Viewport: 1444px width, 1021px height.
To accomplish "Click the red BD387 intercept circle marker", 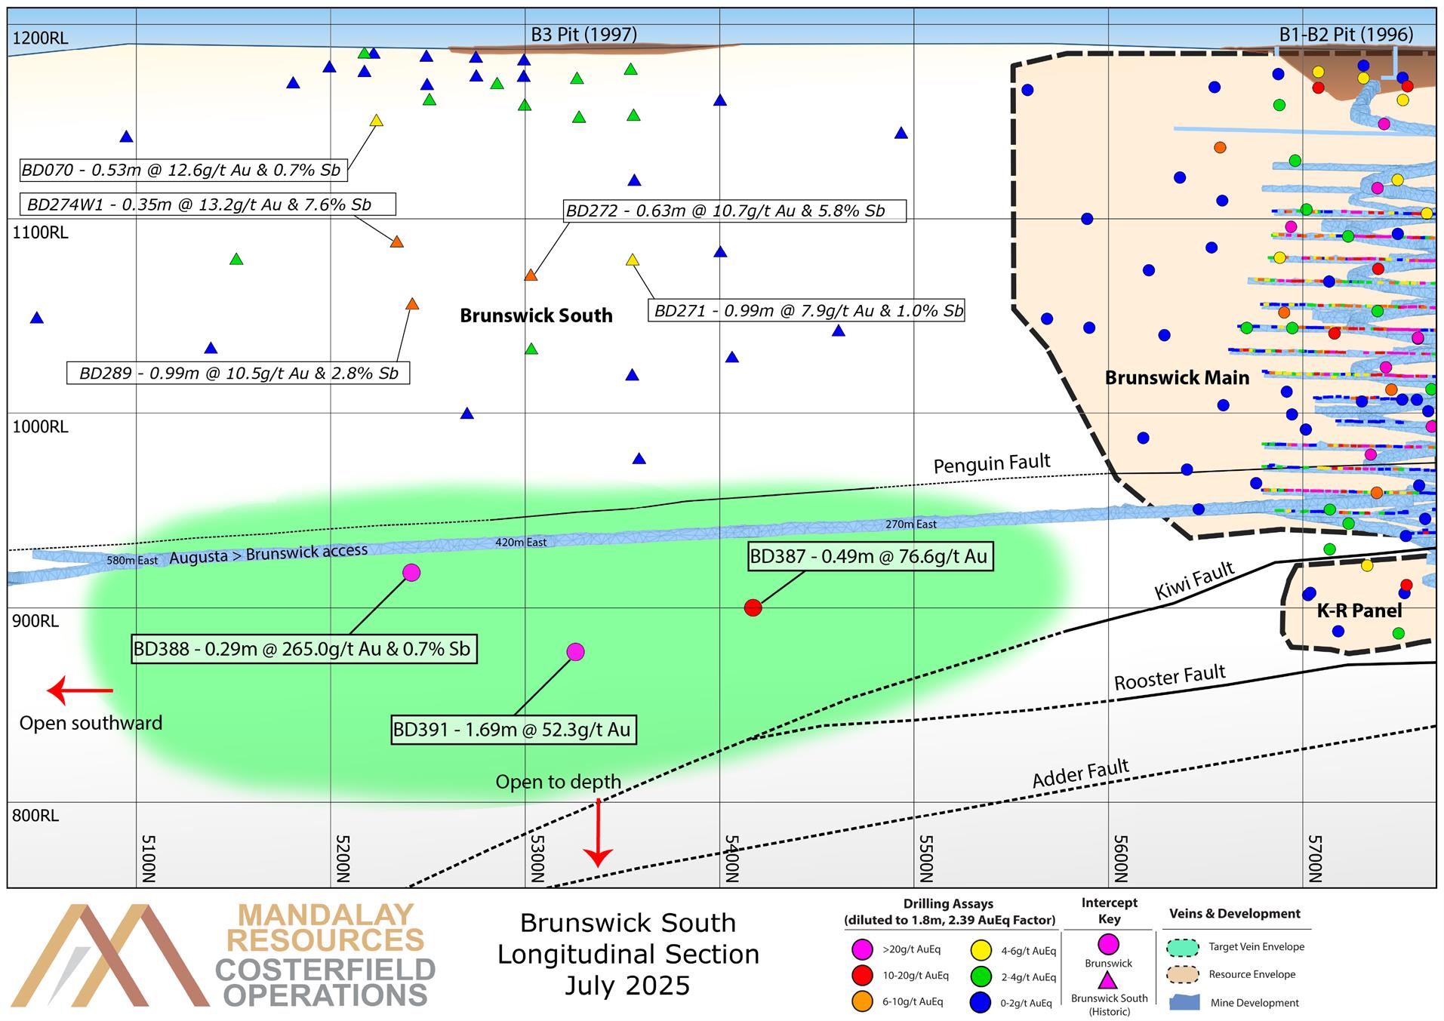I will (753, 607).
